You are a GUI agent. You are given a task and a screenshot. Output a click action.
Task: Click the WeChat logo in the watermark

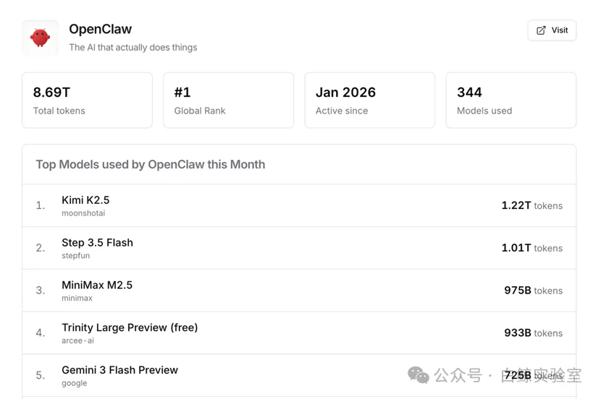point(418,375)
